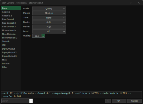Click the "--colormatrix" switch in command line

(x=109, y=93)
